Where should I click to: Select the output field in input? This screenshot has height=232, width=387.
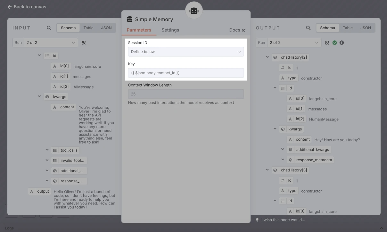pyautogui.click(x=40, y=191)
